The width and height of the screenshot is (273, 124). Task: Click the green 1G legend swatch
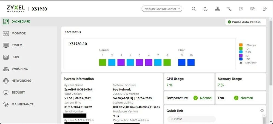pyautogui.click(x=241, y=48)
